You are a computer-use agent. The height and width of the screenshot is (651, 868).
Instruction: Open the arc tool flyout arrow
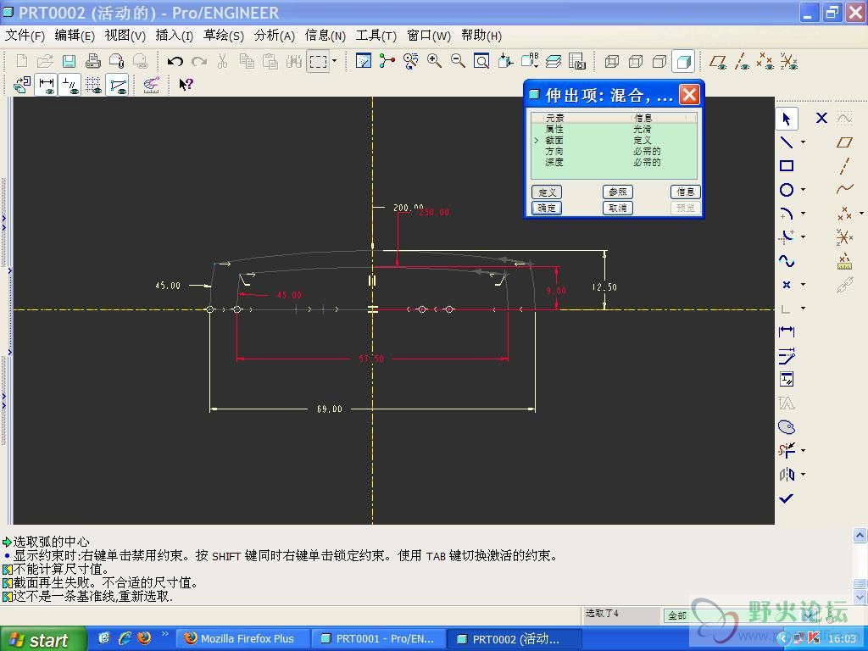[x=803, y=214]
